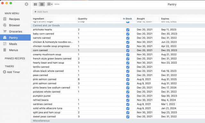Click the Add Timer plus icon
The width and height of the screenshot is (205, 123).
tap(4, 72)
